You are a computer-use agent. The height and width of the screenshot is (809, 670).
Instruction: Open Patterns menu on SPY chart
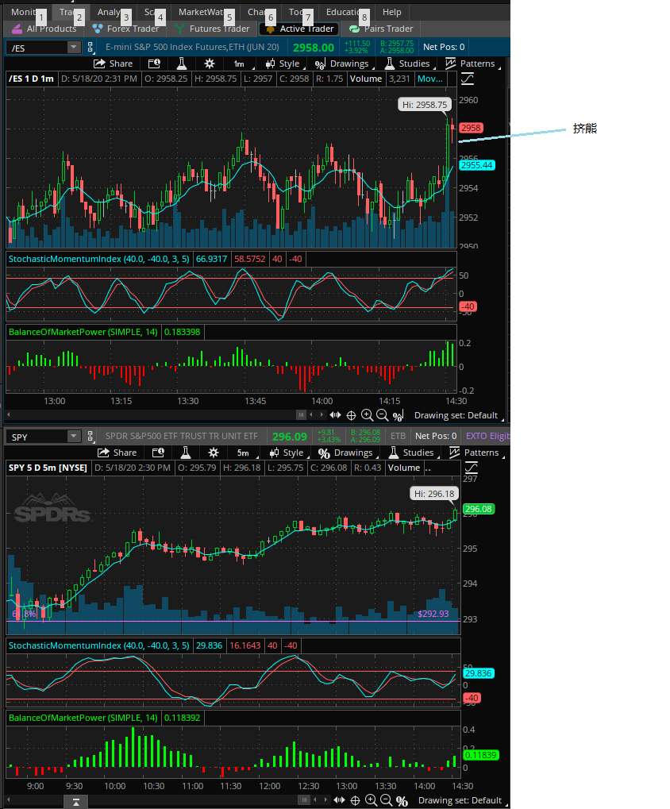click(475, 453)
